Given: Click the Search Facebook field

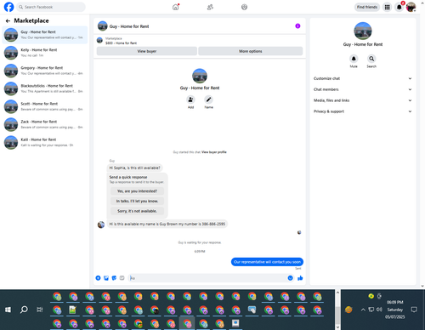Looking at the screenshot, I should click(51, 7).
